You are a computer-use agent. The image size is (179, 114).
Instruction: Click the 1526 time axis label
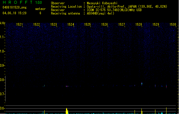(x=104, y=25)
